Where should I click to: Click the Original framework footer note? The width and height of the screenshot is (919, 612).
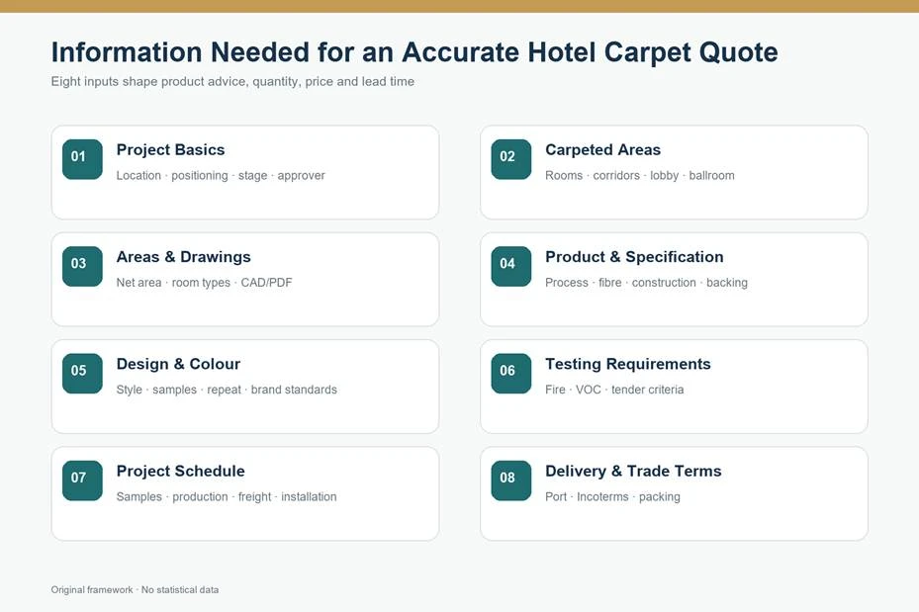point(135,589)
